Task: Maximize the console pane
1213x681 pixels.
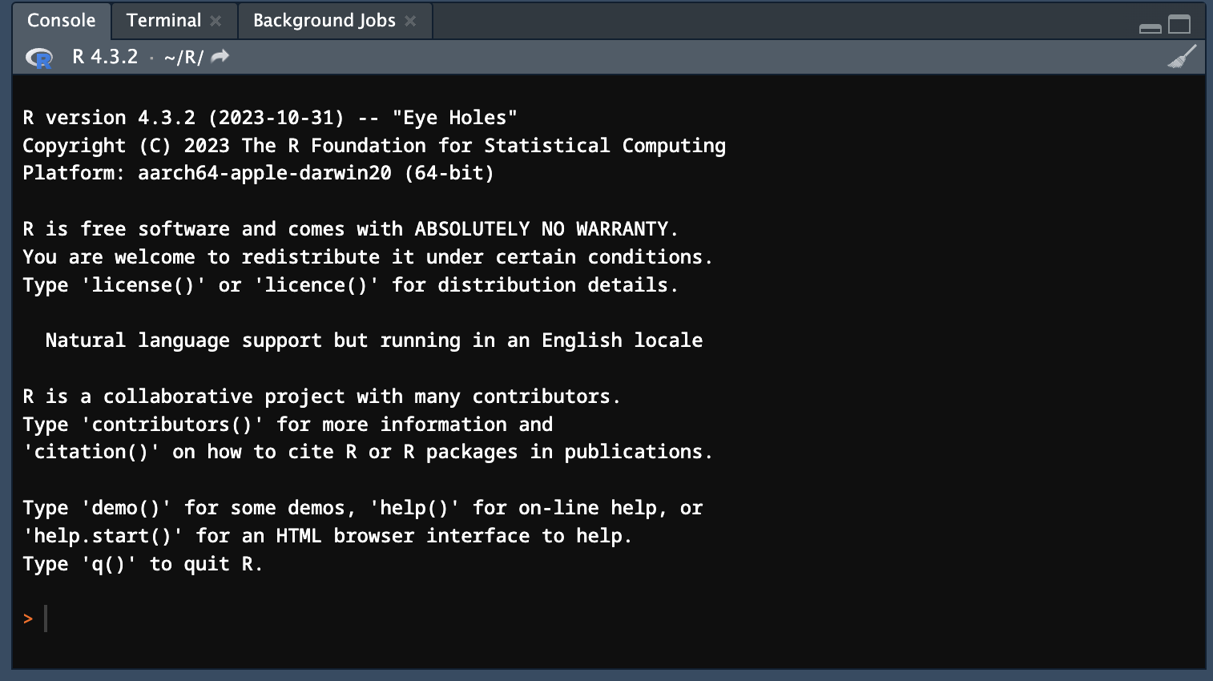Action: [x=1179, y=25]
